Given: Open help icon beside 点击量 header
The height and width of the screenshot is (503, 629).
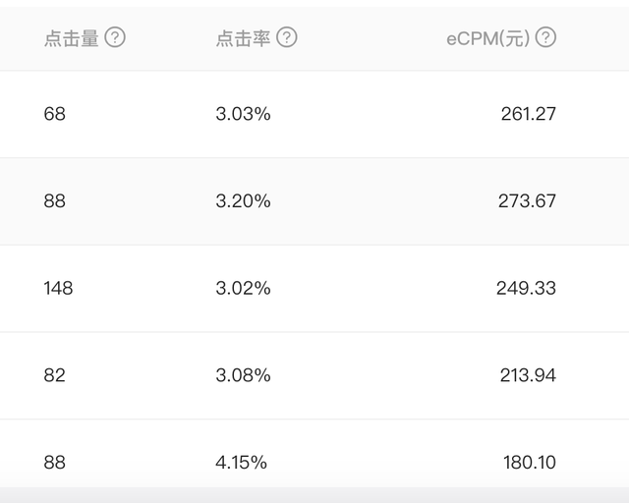Looking at the screenshot, I should coord(115,37).
